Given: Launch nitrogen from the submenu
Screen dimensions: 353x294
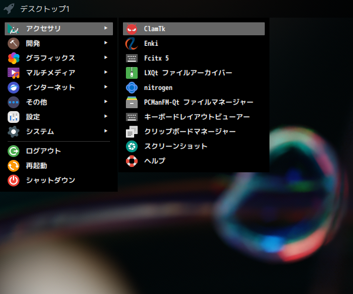Looking at the screenshot, I should pyautogui.click(x=194, y=88).
